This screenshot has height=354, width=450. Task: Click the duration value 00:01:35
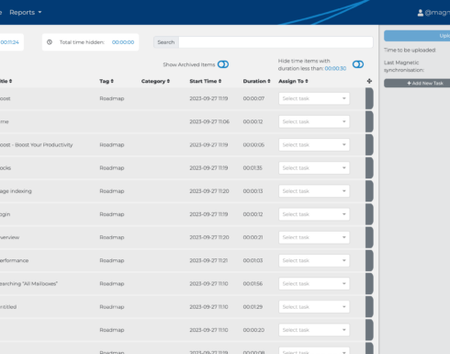click(253, 168)
